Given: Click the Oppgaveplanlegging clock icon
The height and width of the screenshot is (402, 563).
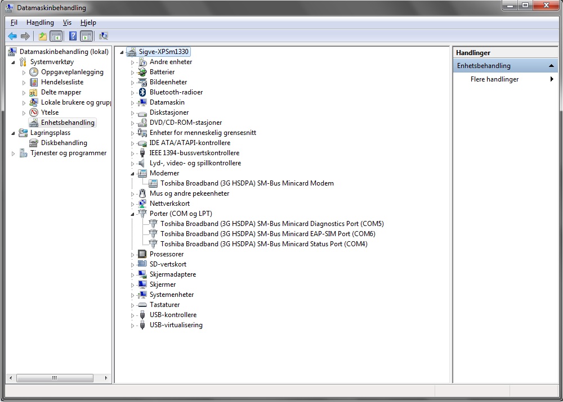Looking at the screenshot, I should click(34, 72).
